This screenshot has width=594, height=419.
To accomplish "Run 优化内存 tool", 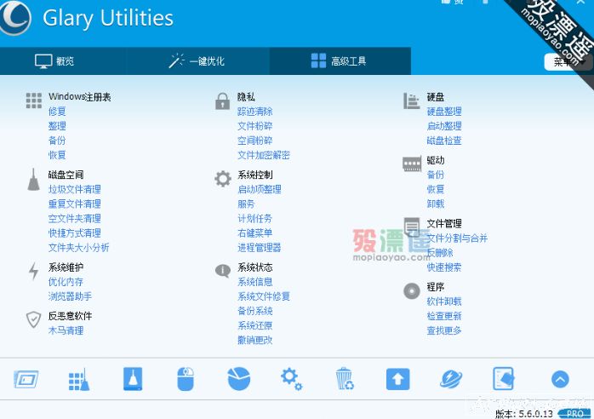I will pos(66,282).
